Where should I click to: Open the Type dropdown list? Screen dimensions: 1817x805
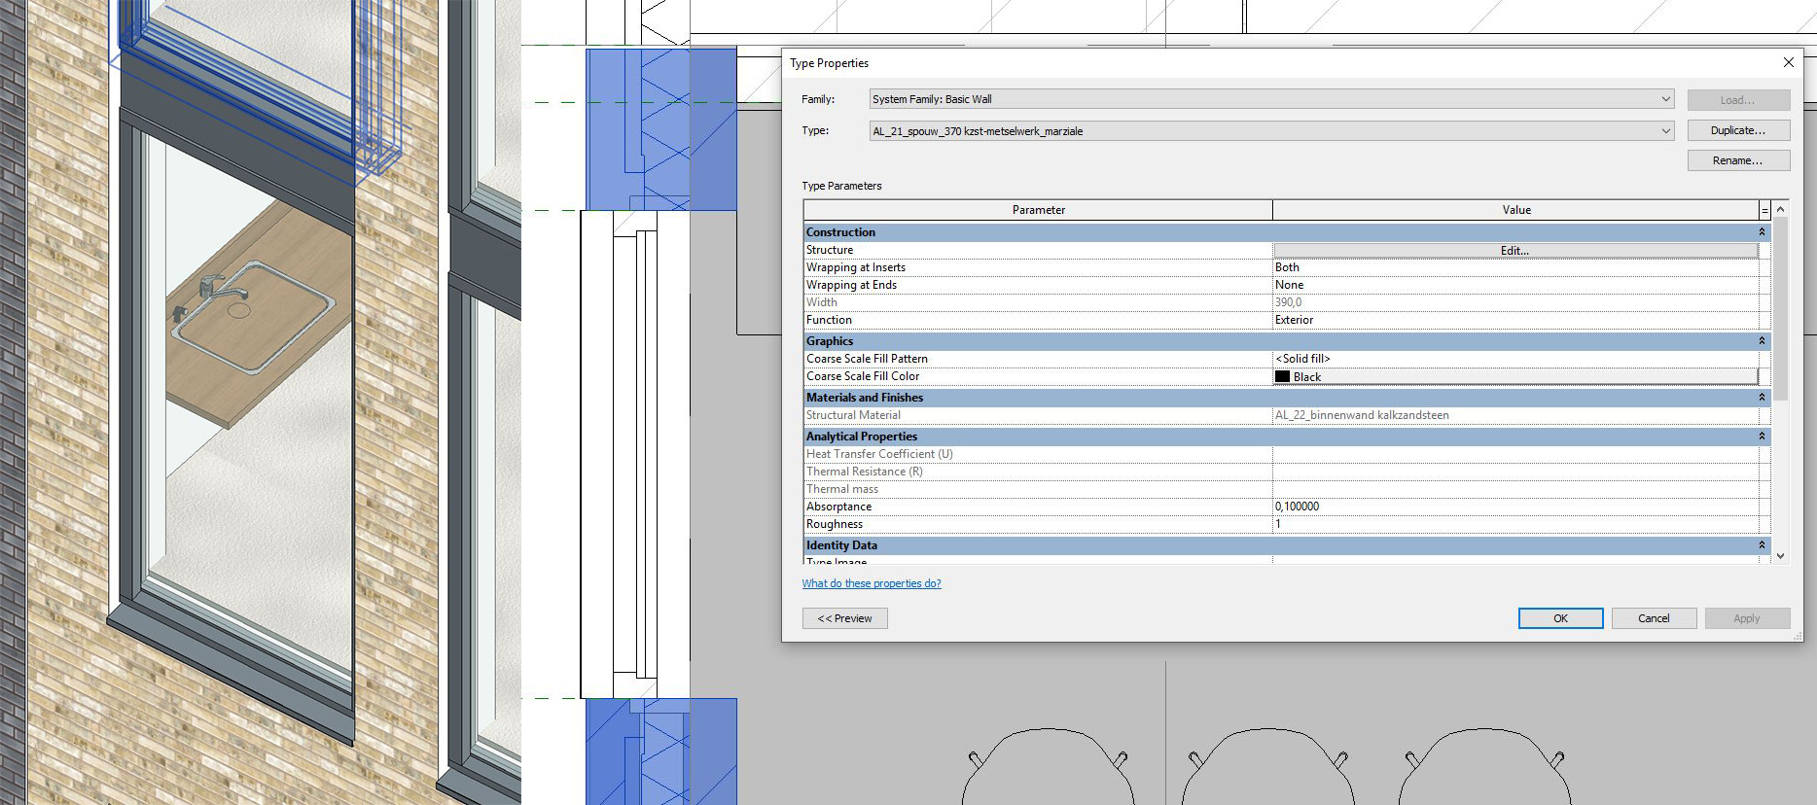pos(1665,131)
